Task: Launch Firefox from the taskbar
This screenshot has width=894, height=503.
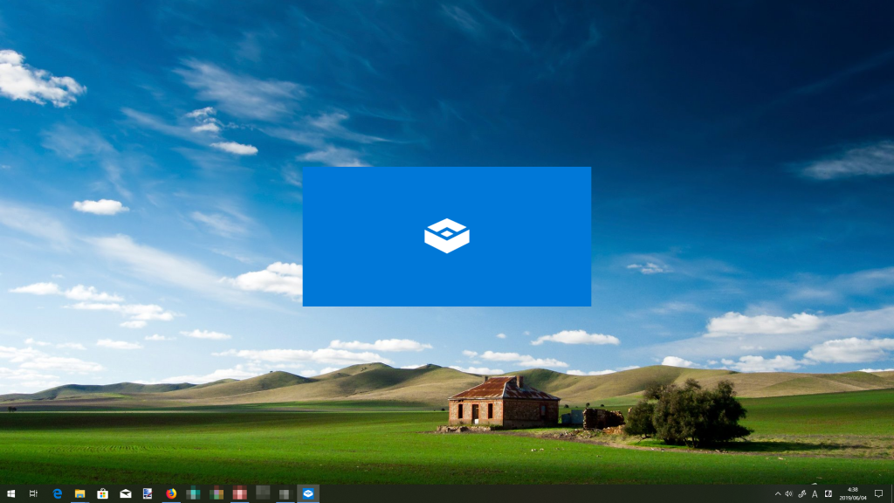Action: [x=171, y=493]
